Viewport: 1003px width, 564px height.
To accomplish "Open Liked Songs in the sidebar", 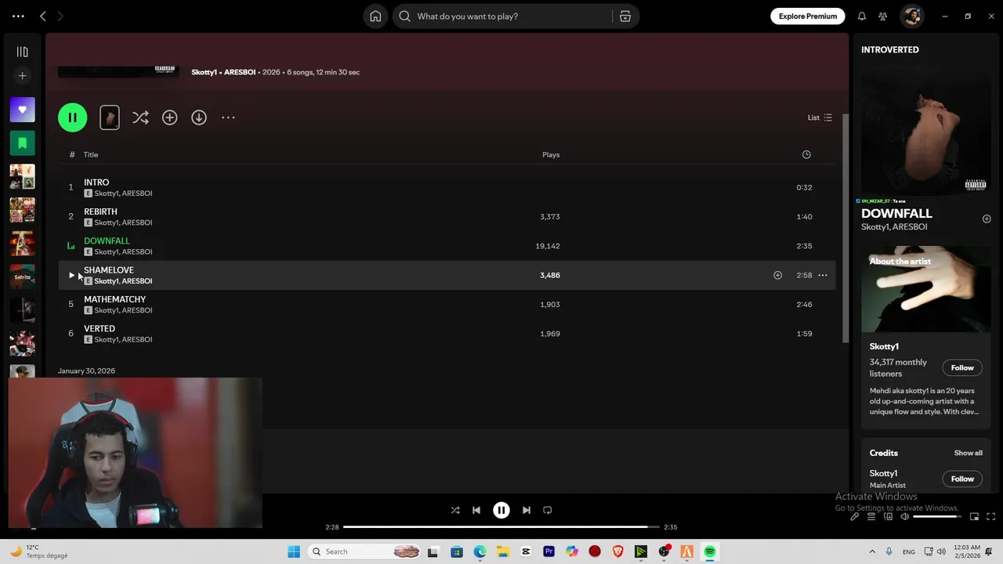I will point(22,110).
